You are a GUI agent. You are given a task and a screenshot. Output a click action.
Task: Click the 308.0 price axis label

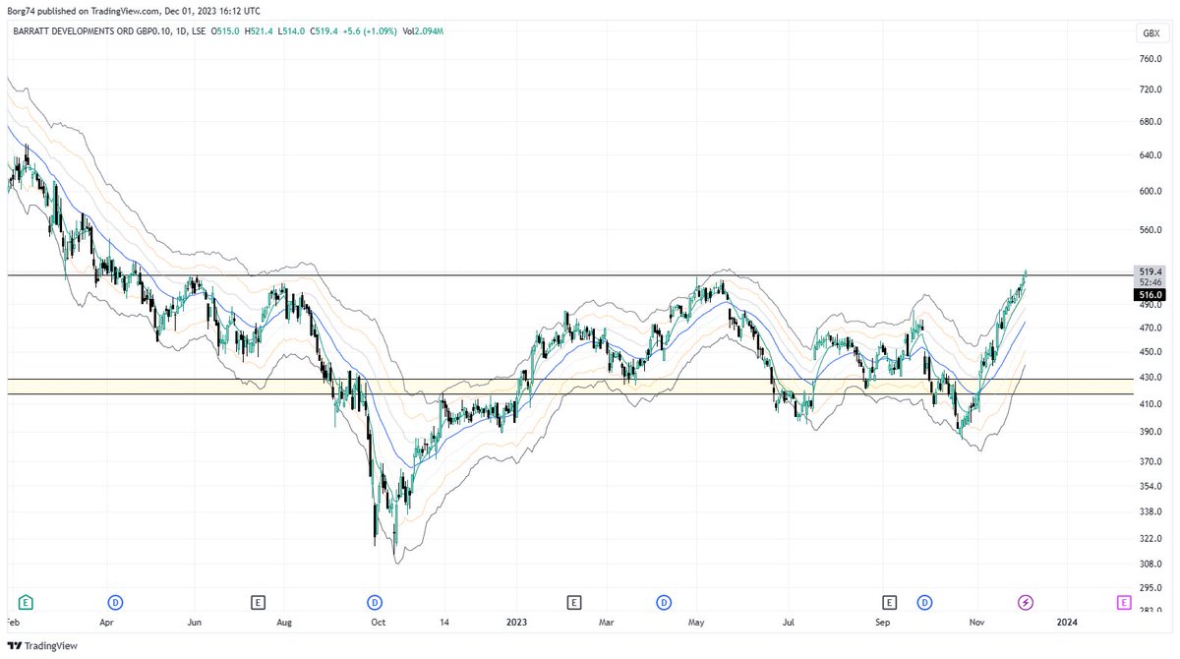click(1150, 565)
